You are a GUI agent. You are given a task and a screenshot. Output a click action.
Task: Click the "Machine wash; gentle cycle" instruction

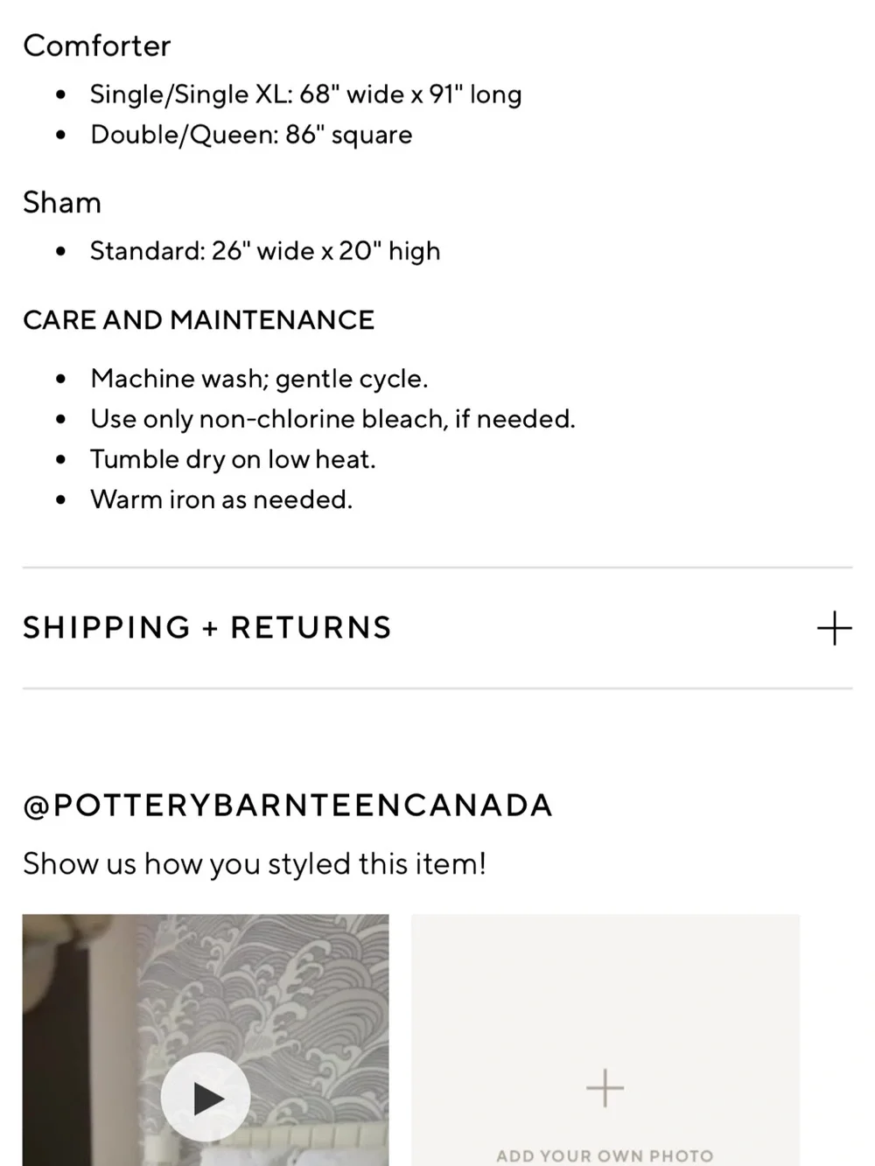click(259, 379)
